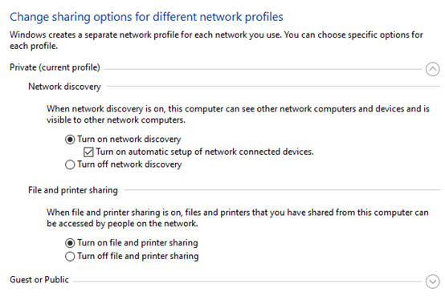Click the File and printer sharing section heading
The height and width of the screenshot is (296, 445).
[x=73, y=190]
